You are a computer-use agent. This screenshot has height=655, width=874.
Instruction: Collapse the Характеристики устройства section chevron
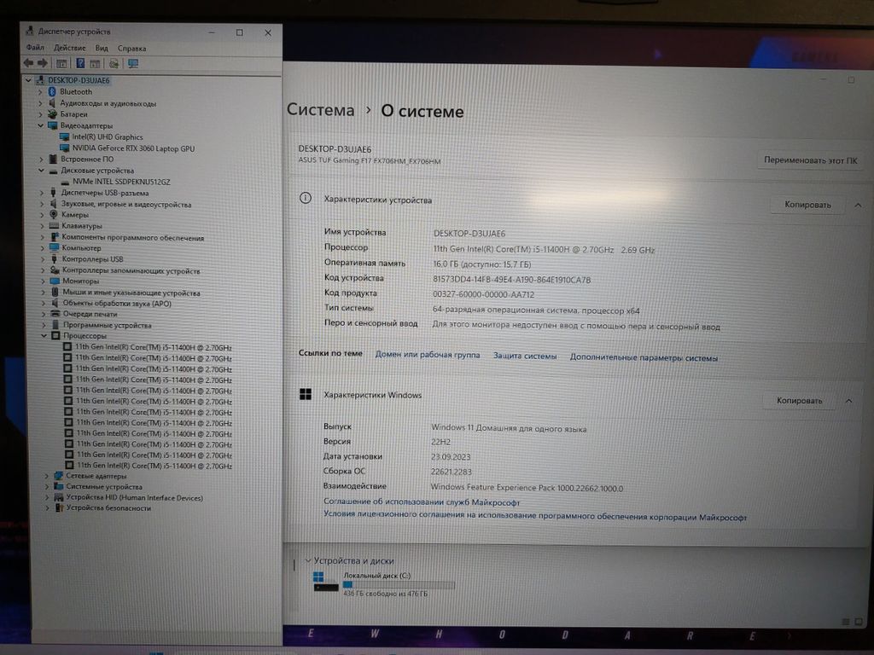858,205
